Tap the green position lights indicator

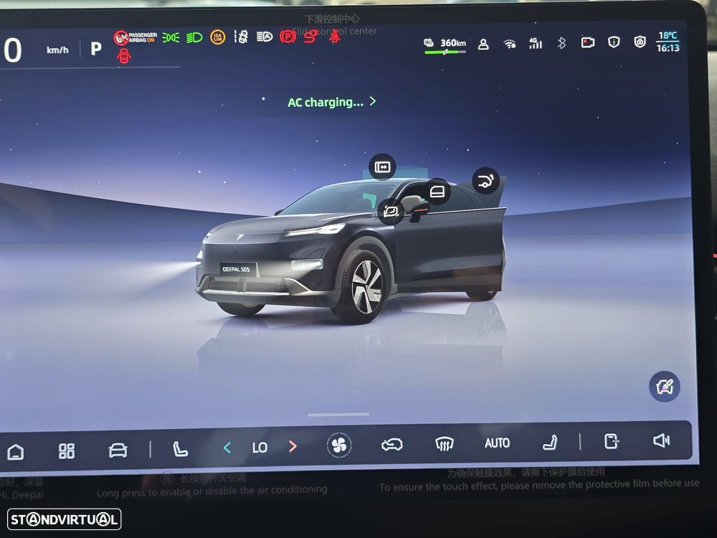click(171, 37)
